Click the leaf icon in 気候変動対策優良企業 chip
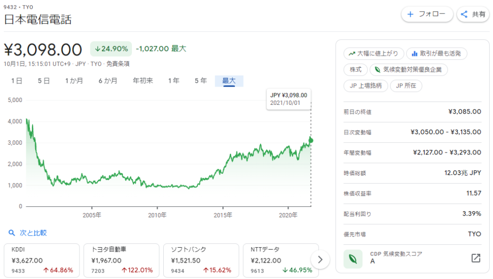The height and width of the screenshot is (279, 493). (x=378, y=70)
